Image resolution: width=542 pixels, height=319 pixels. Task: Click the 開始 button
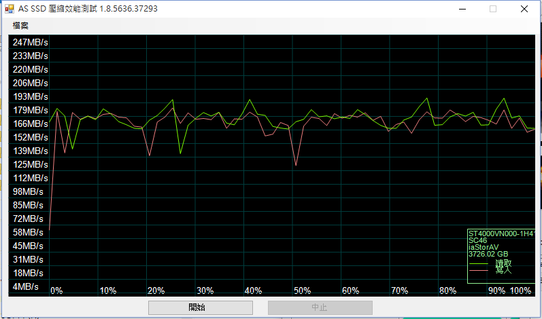point(201,307)
